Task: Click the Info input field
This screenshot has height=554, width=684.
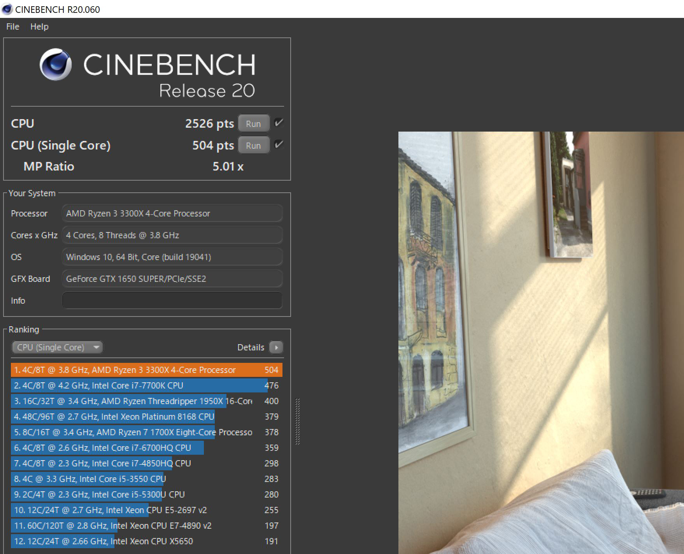Action: point(172,301)
